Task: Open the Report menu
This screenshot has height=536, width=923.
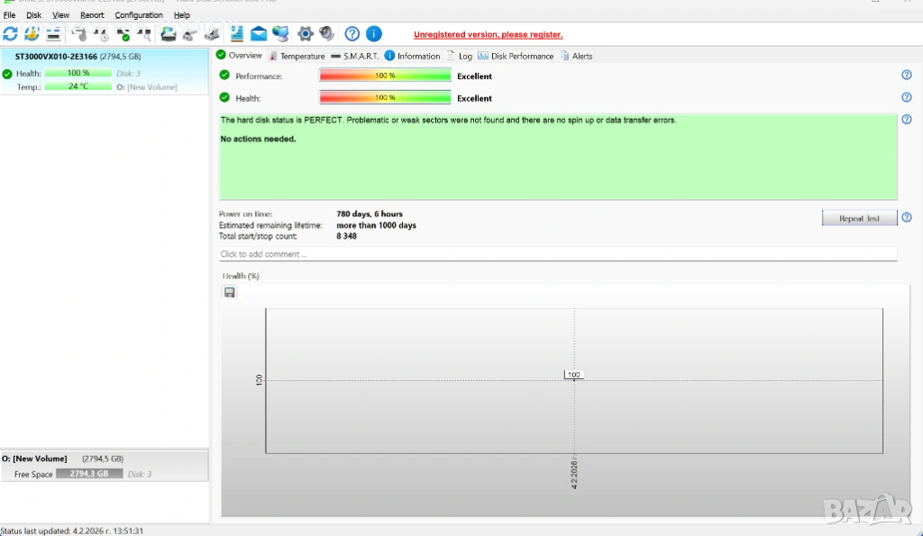Action: [92, 15]
